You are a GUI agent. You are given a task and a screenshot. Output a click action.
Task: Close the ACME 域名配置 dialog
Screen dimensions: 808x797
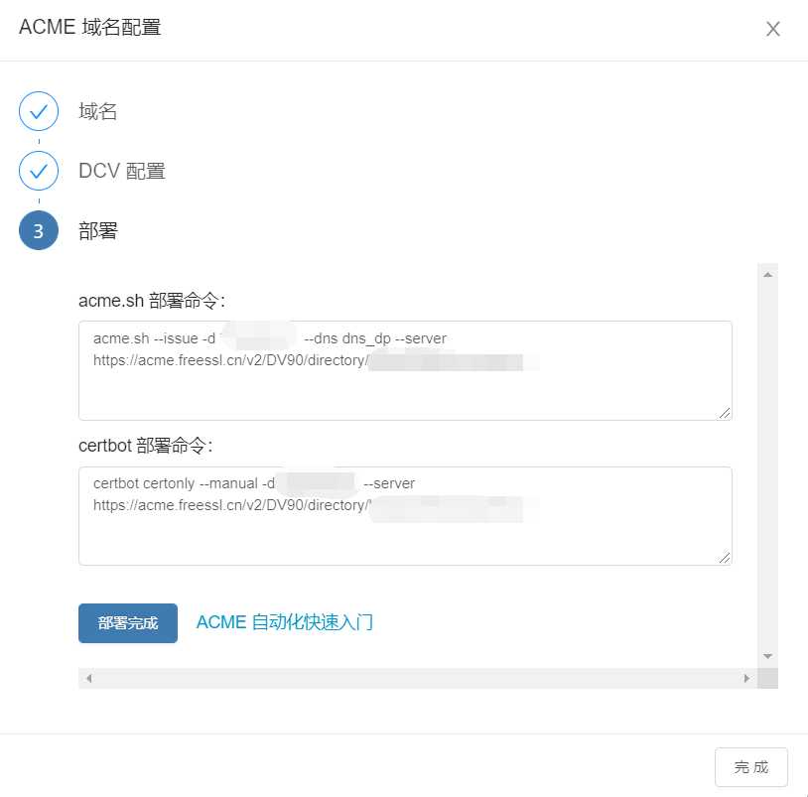tap(772, 29)
